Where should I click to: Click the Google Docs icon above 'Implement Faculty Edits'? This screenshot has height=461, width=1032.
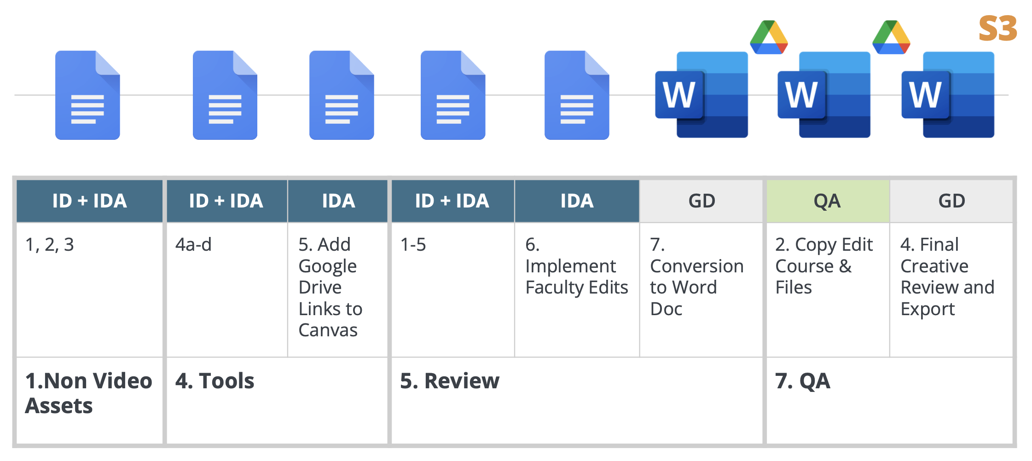point(577,95)
